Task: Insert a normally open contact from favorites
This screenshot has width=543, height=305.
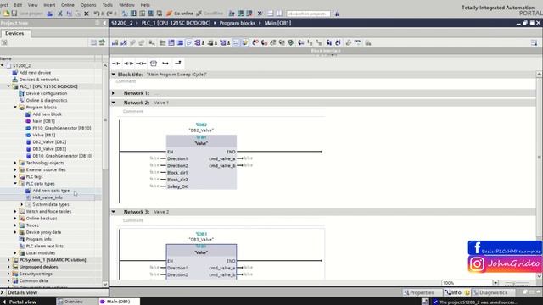Action: [x=116, y=64]
